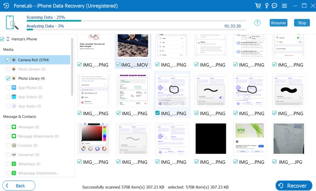Click the App Photos category icon
316x191 pixels.
(14, 88)
